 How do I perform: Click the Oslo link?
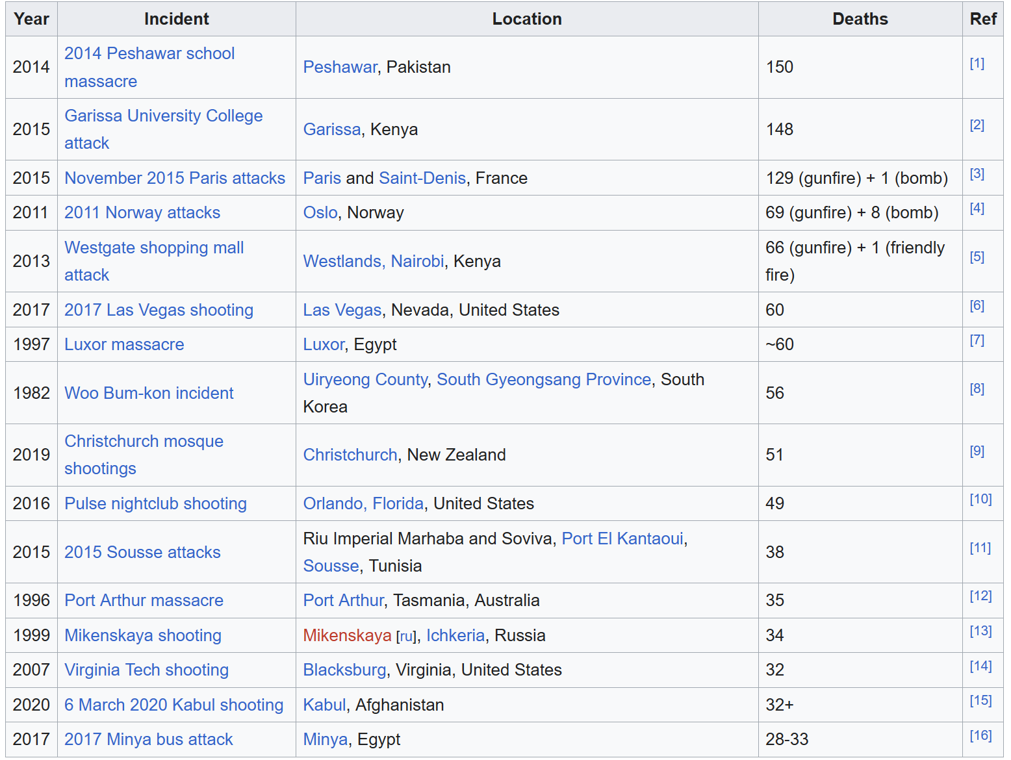[320, 212]
